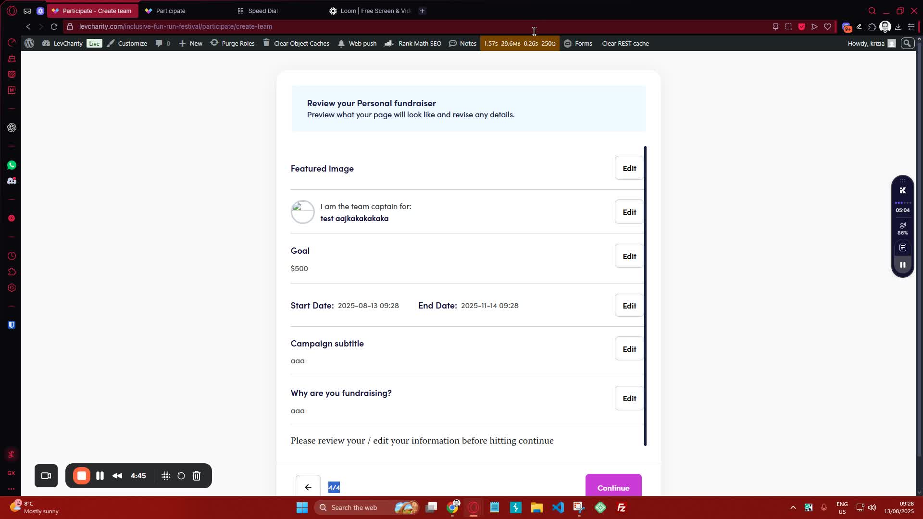Reload the current page
The width and height of the screenshot is (923, 519).
tap(54, 26)
